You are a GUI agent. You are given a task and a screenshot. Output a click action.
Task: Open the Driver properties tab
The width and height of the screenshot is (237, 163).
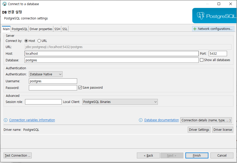41,29
